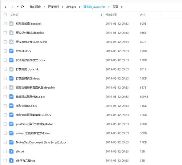Screen dimensions: 182x165
Task: Click the 页面 breadcrumb
Action: (x=115, y=7)
